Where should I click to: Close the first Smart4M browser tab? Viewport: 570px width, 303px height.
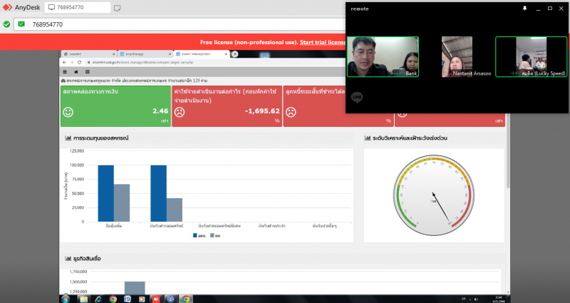pos(114,54)
